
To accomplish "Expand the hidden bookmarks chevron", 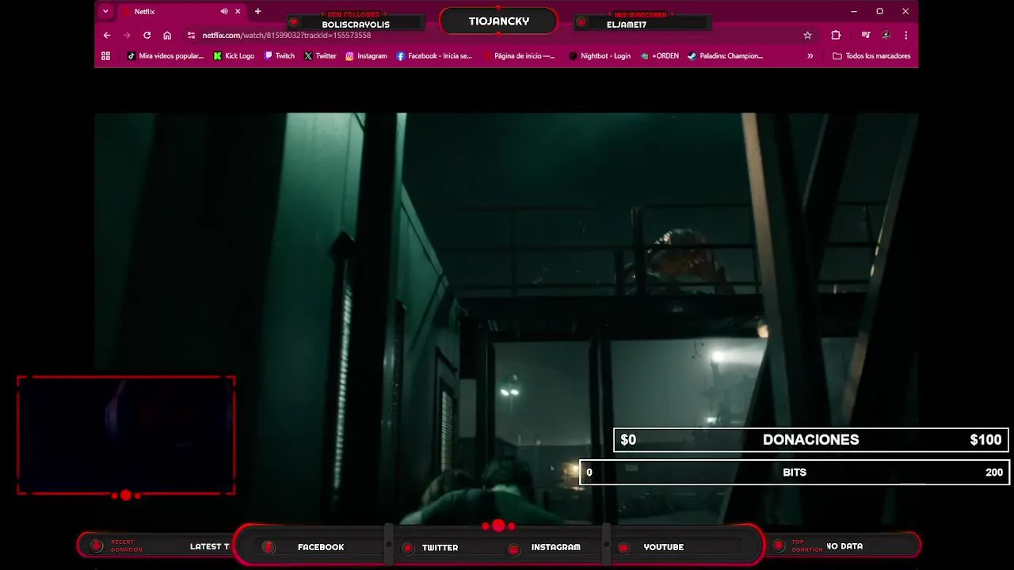I will coord(810,56).
